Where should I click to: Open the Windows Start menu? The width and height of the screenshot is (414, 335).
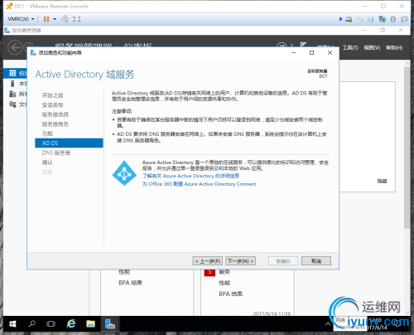tap(12, 323)
